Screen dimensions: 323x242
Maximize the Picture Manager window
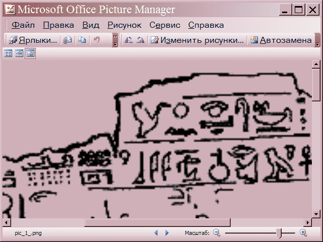coord(298,10)
